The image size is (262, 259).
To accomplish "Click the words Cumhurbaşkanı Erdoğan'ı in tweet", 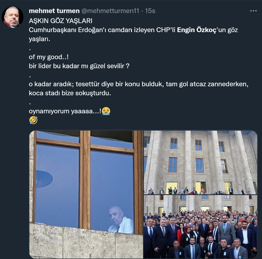I will click(x=68, y=30).
